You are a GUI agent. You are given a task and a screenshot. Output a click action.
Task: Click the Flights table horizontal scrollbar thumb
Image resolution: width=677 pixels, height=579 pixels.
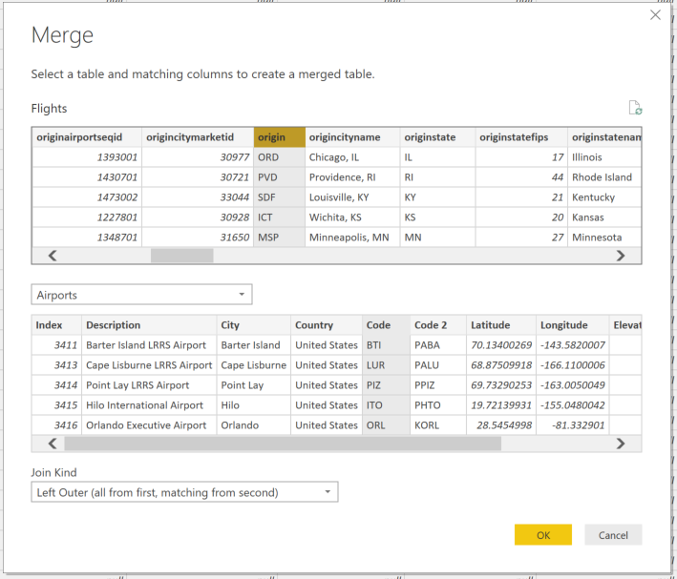click(x=182, y=256)
